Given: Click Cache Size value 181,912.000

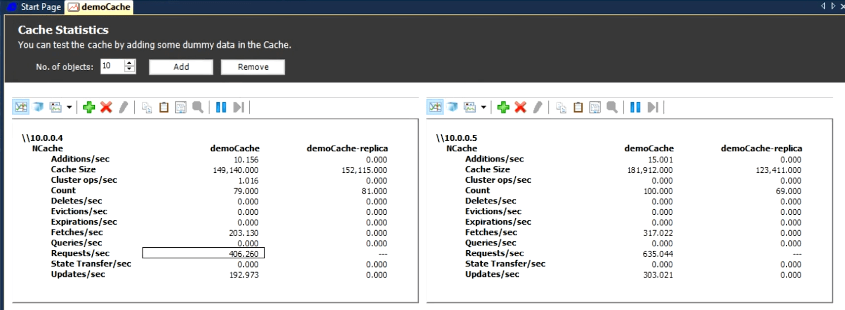Looking at the screenshot, I should tap(650, 170).
